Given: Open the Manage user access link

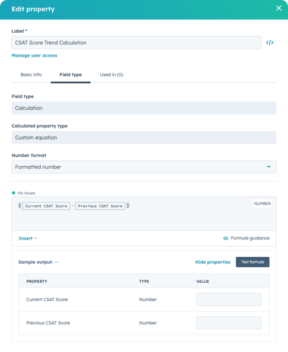Looking at the screenshot, I should point(35,55).
